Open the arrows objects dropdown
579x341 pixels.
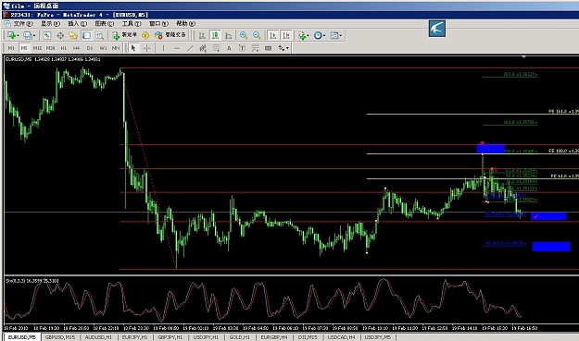click(x=284, y=48)
